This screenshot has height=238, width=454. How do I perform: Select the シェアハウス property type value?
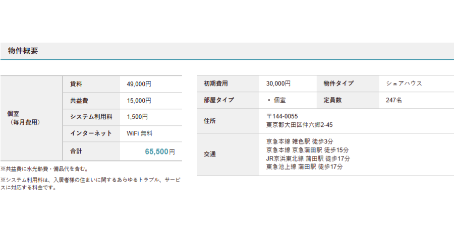pos(404,84)
